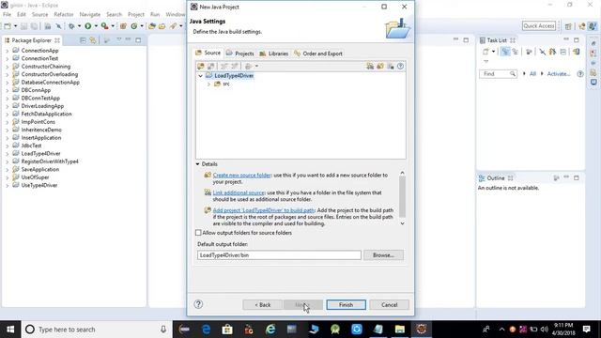Click the Categorized view icon in Task List
This screenshot has width=601, height=338.
505,52
